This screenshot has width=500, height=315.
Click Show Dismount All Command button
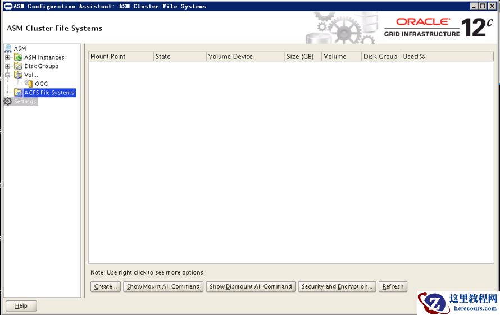tap(251, 286)
